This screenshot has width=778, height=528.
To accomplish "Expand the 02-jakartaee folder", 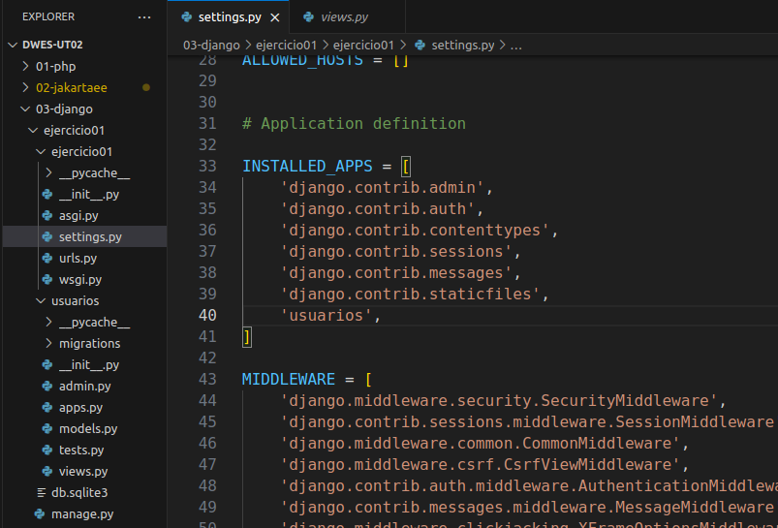I will pyautogui.click(x=71, y=87).
